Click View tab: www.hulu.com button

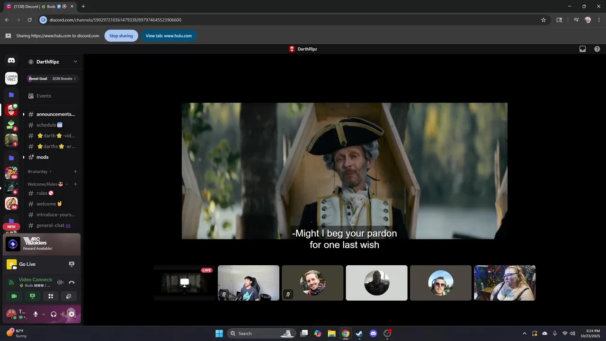(169, 36)
